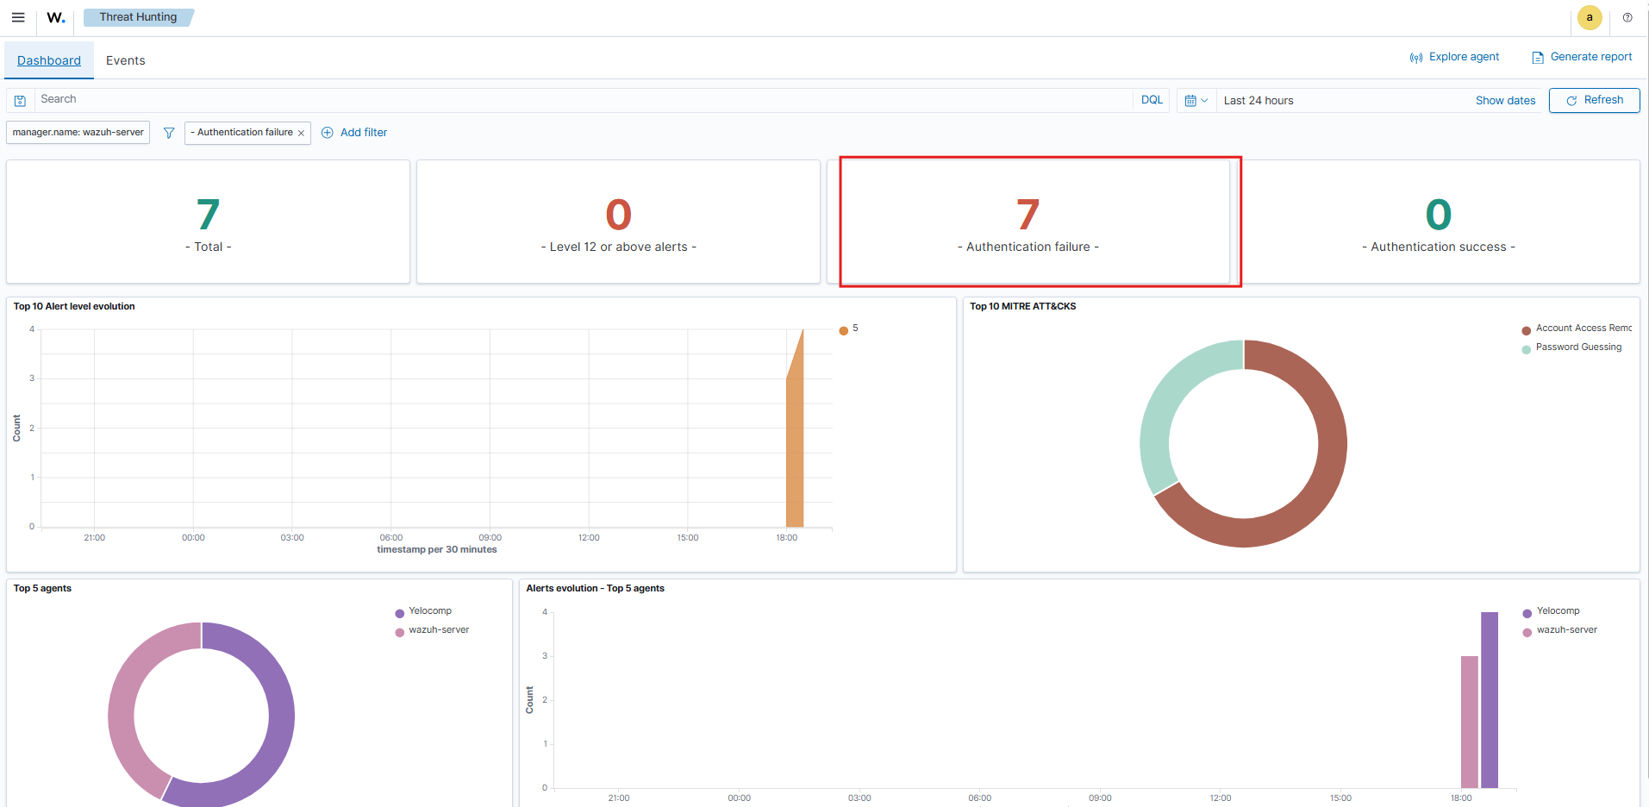The image size is (1649, 807).
Task: Open the hamburger navigation menu
Action: tap(18, 17)
